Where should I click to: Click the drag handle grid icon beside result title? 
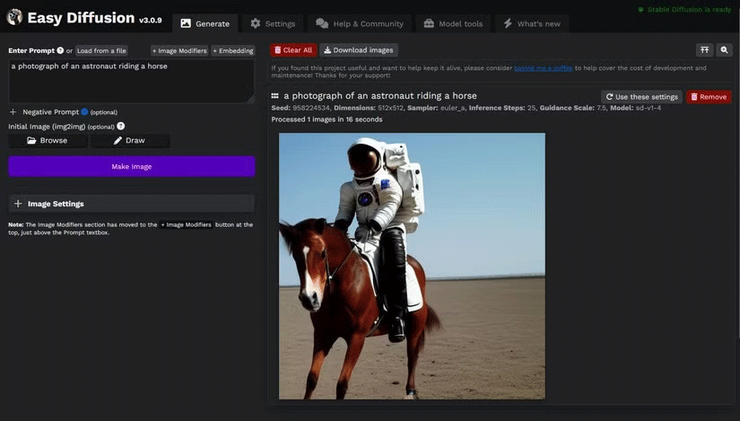(x=275, y=96)
